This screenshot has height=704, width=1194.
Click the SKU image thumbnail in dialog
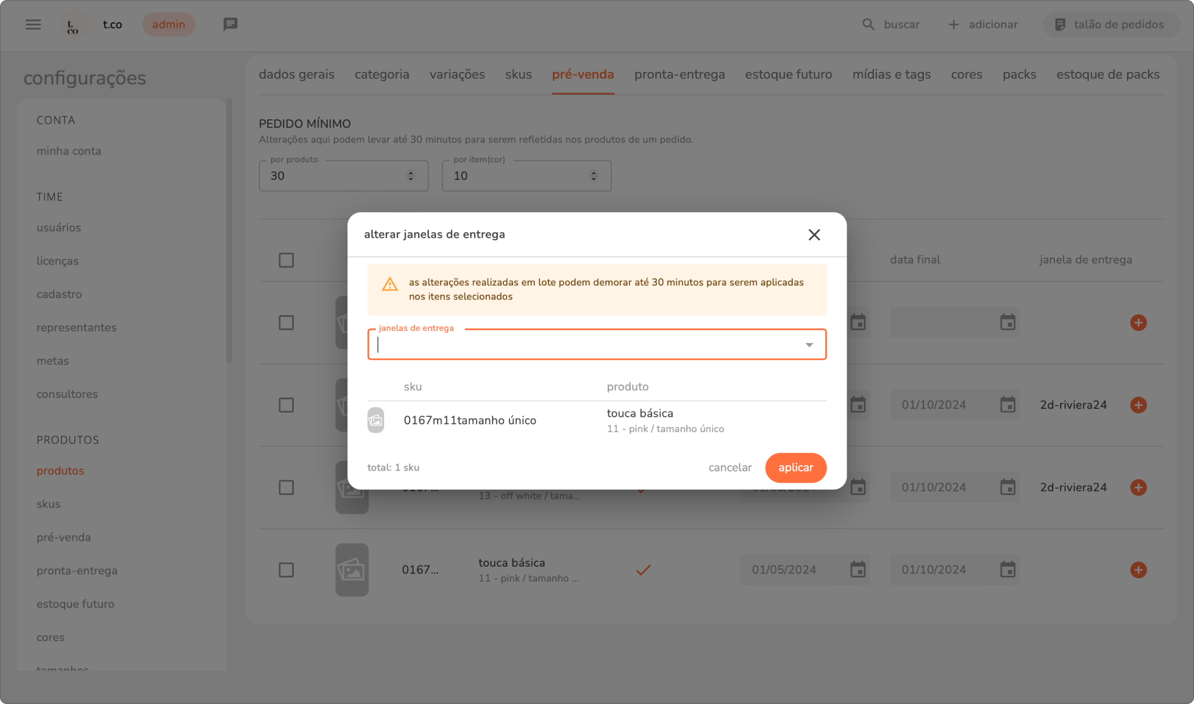point(376,420)
